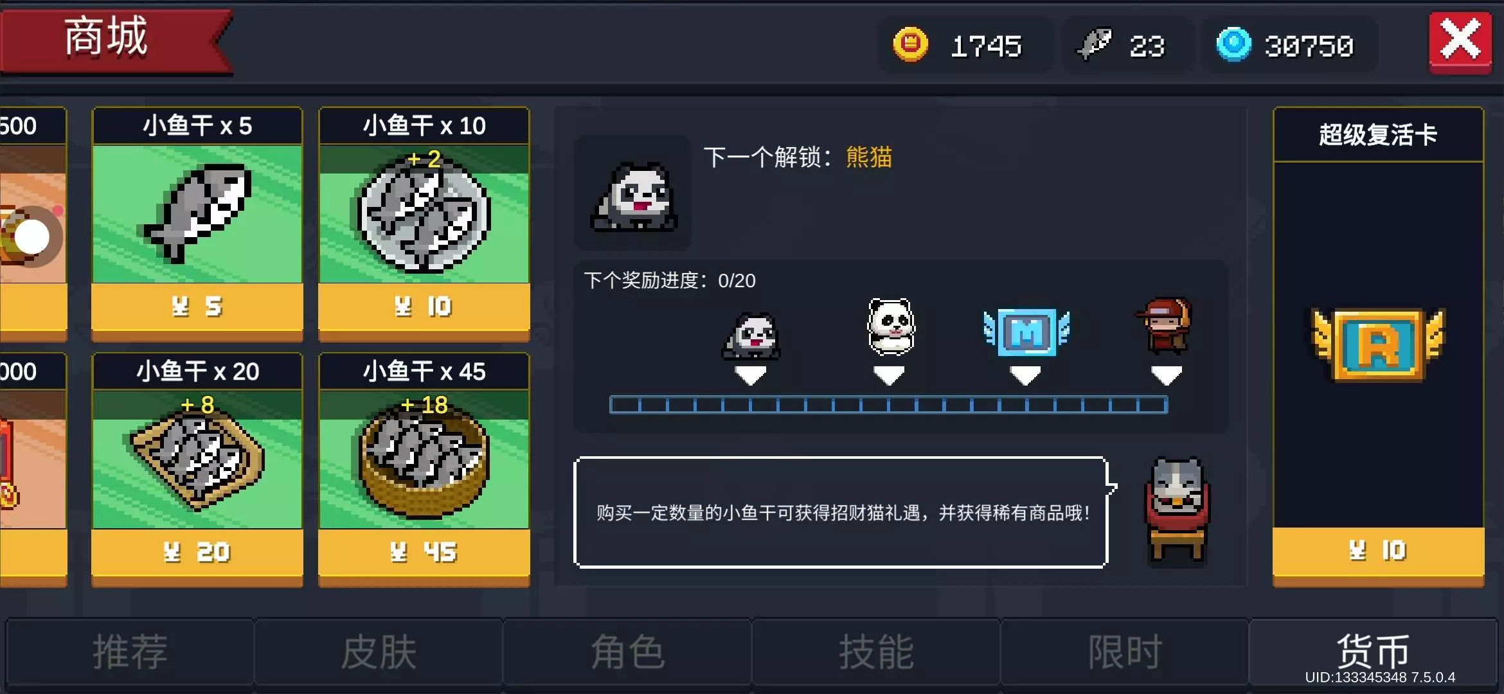Select the panda next-unlock portrait
This screenshot has width=1504, height=694.
pyautogui.click(x=633, y=193)
